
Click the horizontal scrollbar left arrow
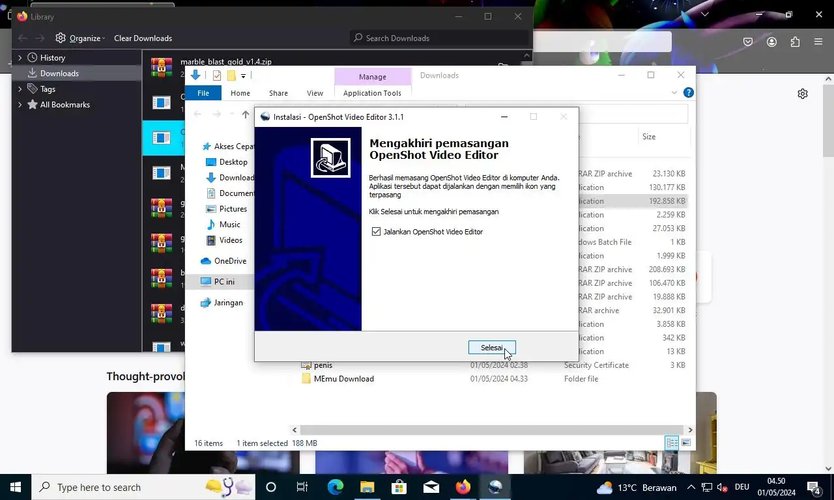click(295, 430)
